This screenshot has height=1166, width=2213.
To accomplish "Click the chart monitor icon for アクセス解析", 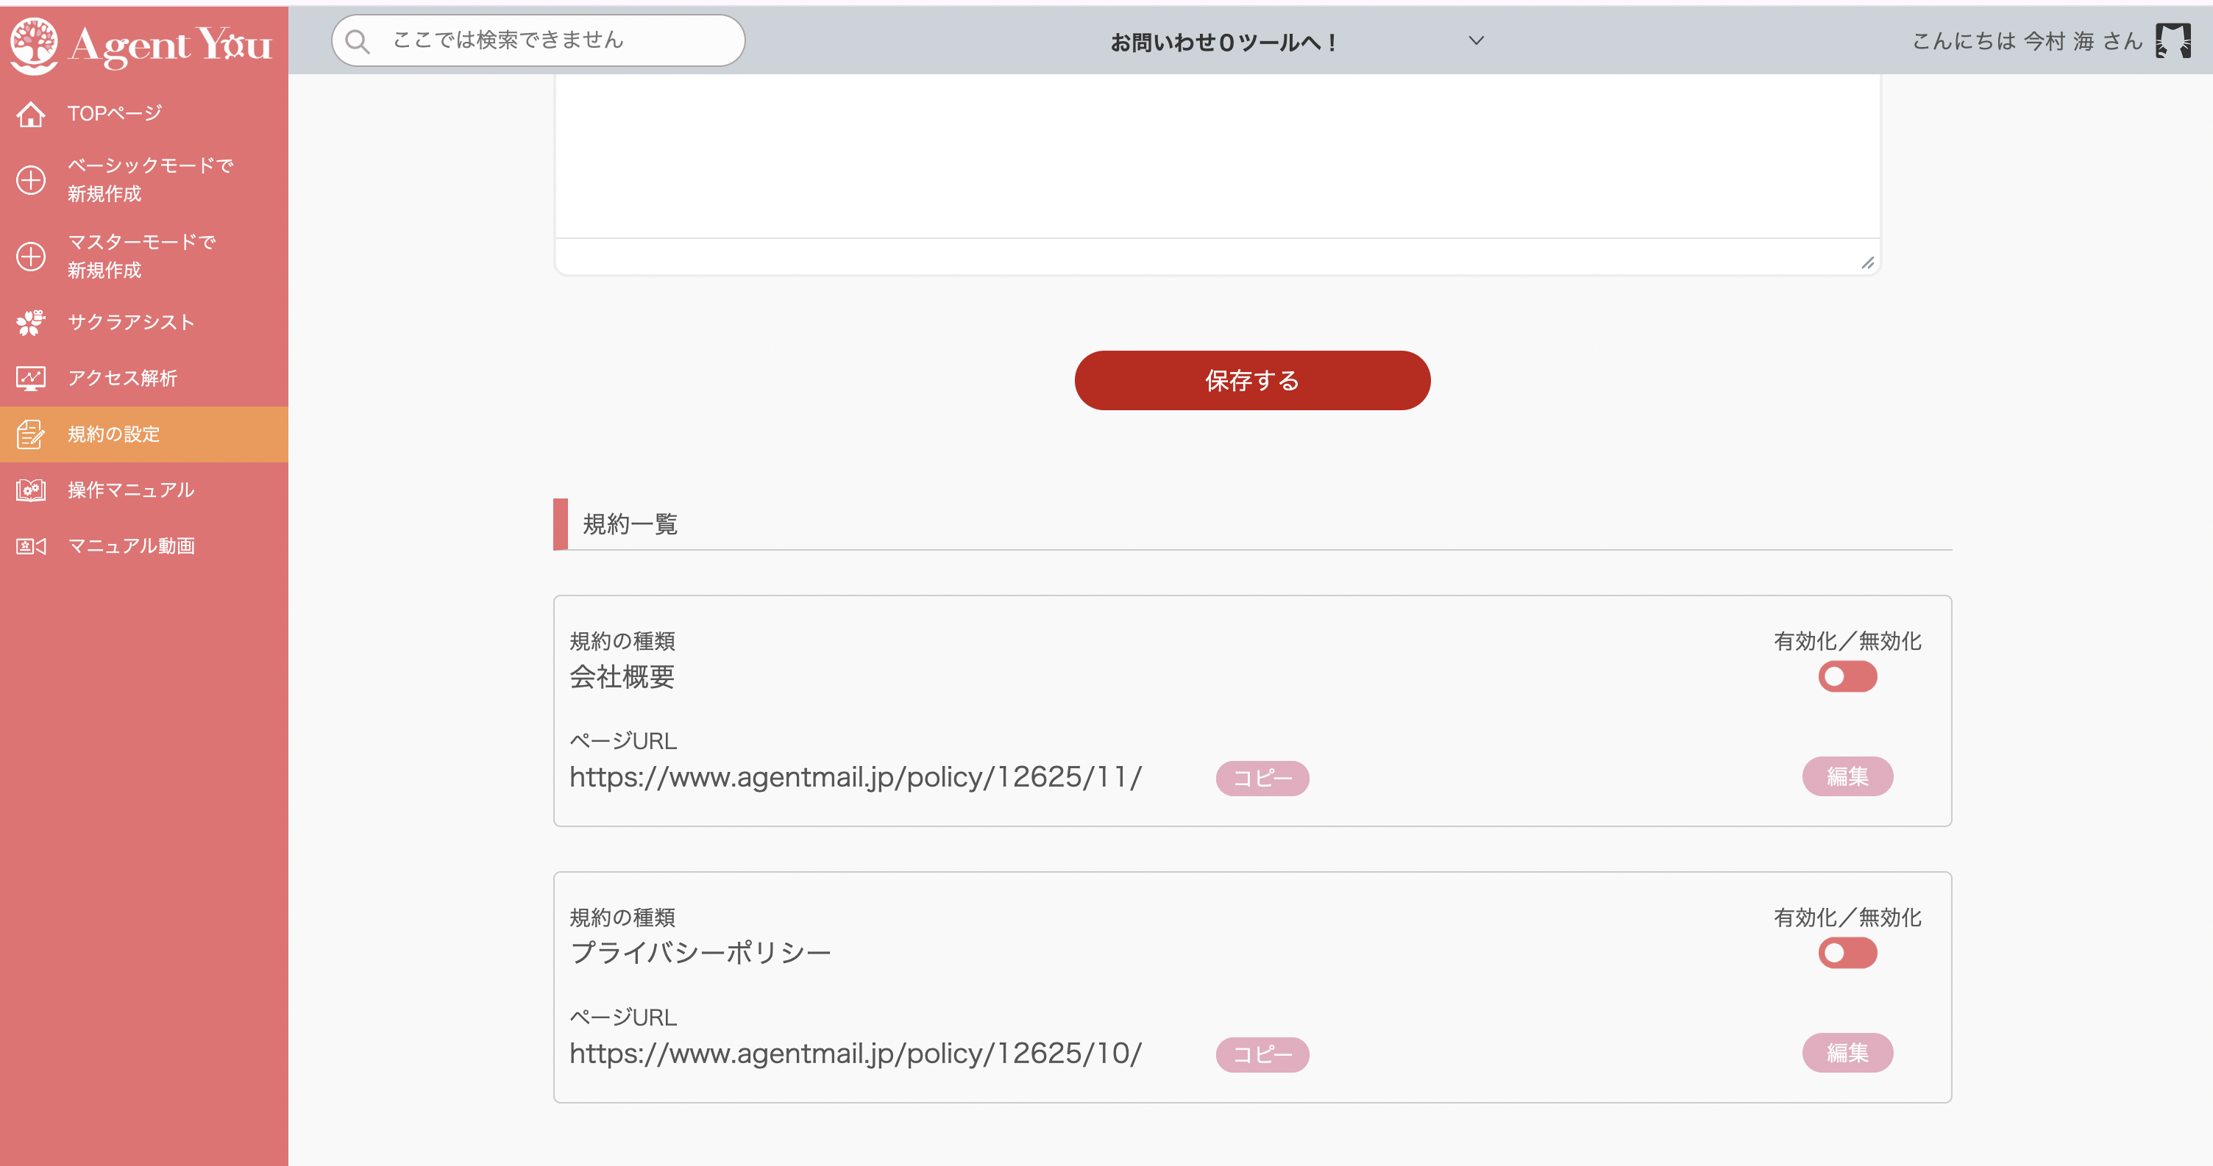I will 31,378.
